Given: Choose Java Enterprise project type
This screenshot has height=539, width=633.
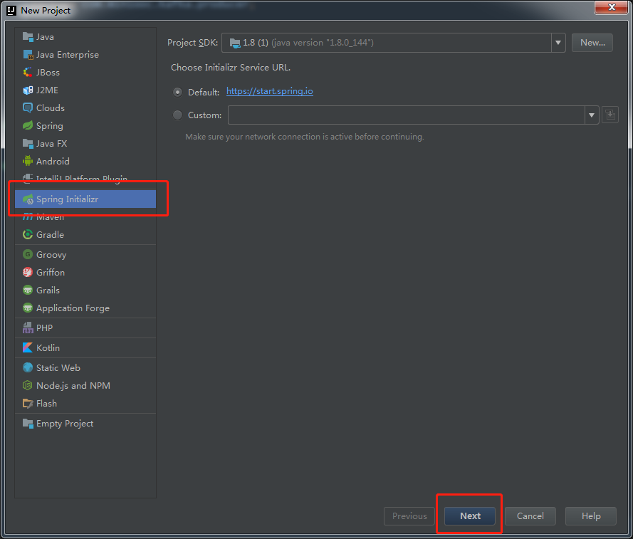Looking at the screenshot, I should coord(85,55).
